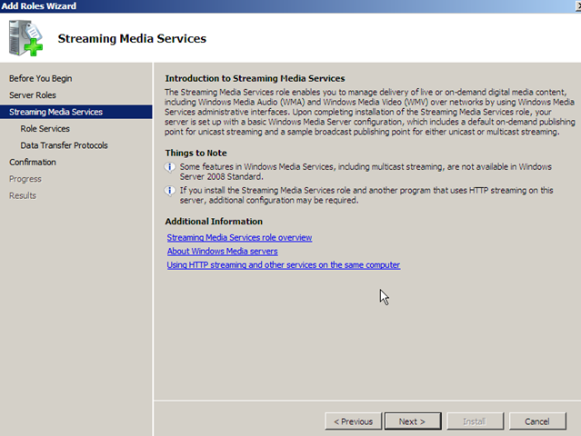Click info icon beside Windows Server 2008 Standard note
This screenshot has width=581, height=436.
(170, 167)
